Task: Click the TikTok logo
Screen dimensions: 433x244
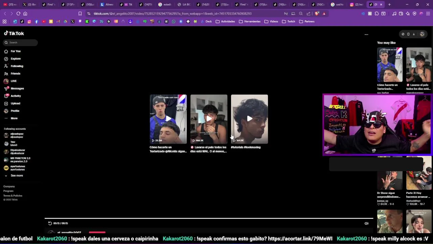Action: [x=14, y=33]
